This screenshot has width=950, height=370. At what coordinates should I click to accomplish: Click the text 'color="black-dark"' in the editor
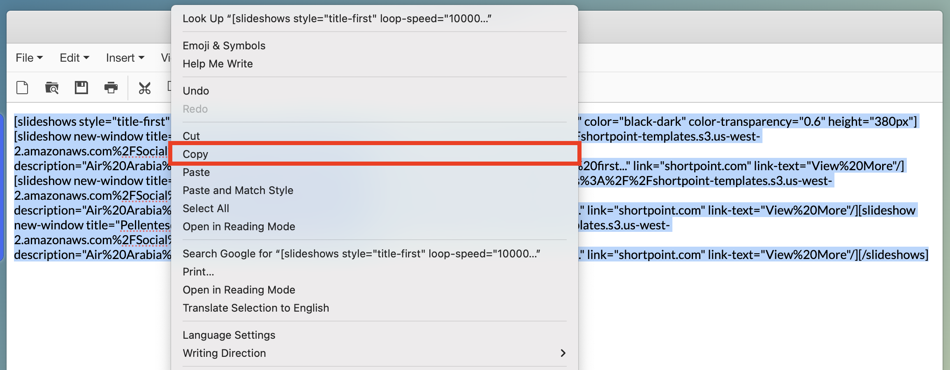635,122
